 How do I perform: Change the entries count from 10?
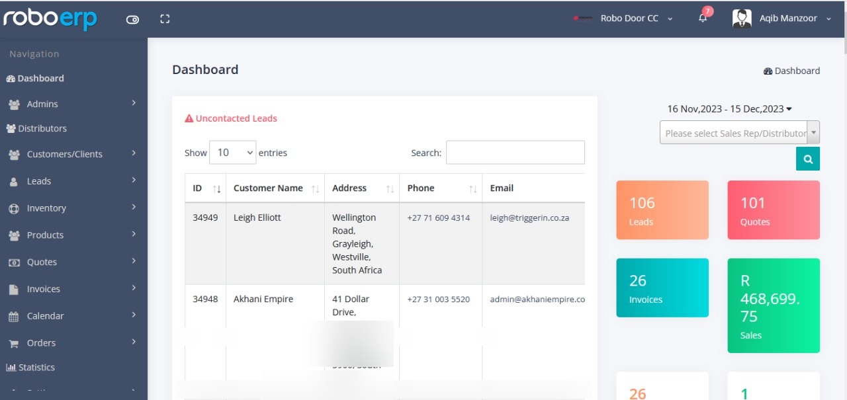232,152
